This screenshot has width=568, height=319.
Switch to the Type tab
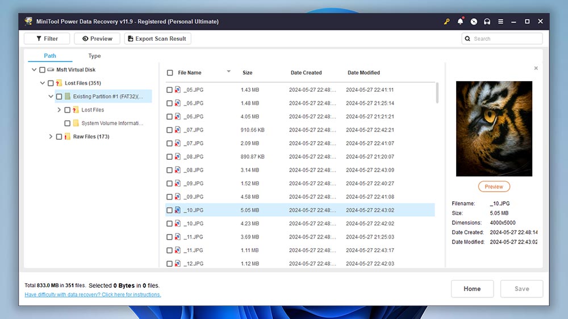coord(94,56)
